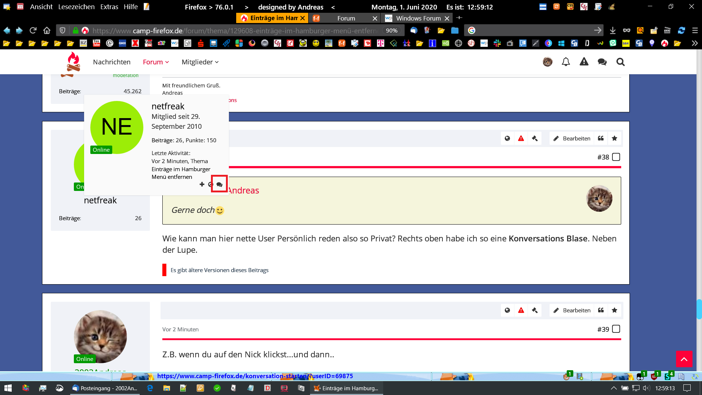Click the 90% zoom level indicator

click(392, 30)
